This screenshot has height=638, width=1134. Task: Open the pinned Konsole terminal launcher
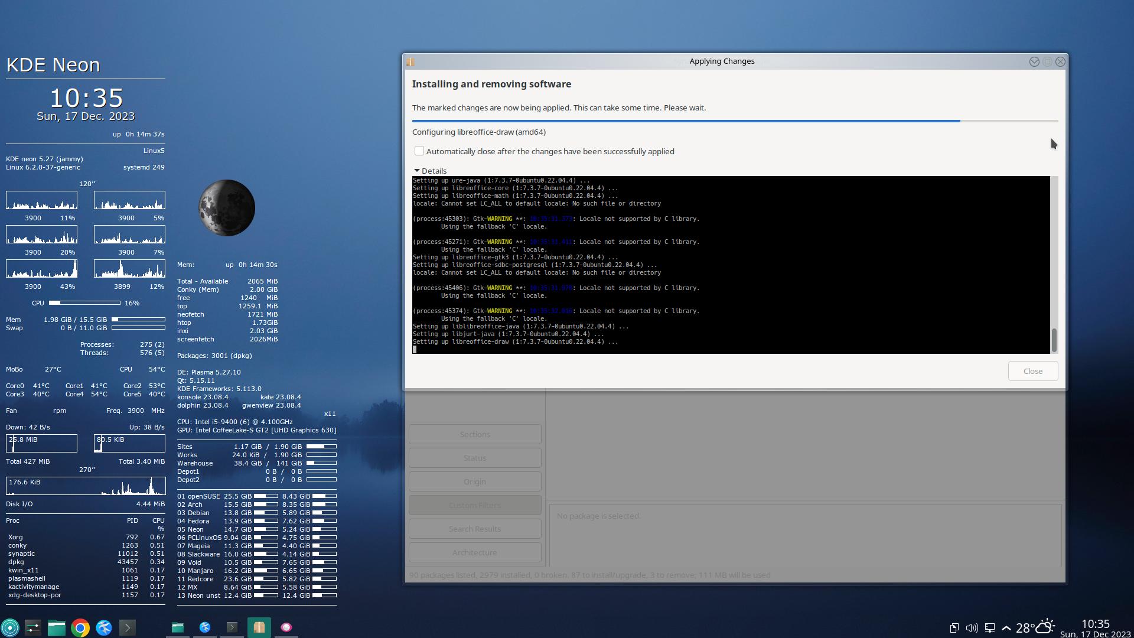[x=128, y=627]
